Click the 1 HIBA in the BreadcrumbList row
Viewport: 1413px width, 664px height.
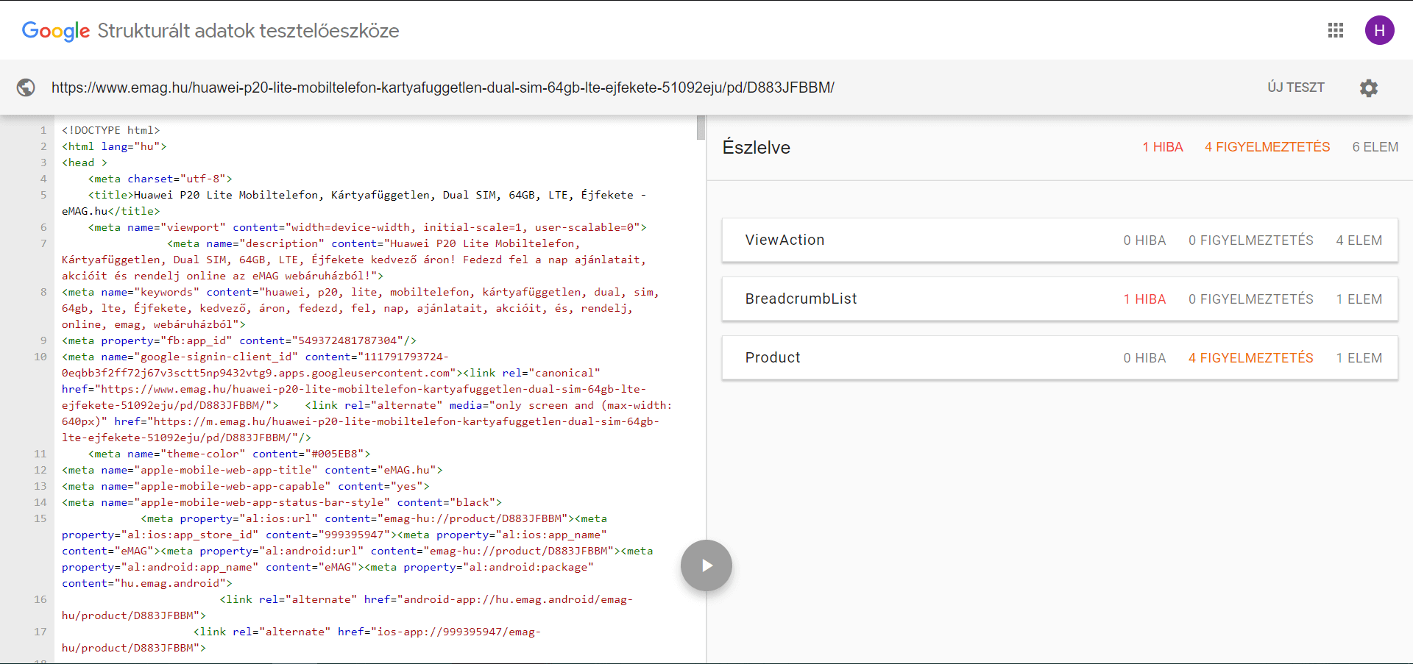pos(1144,299)
